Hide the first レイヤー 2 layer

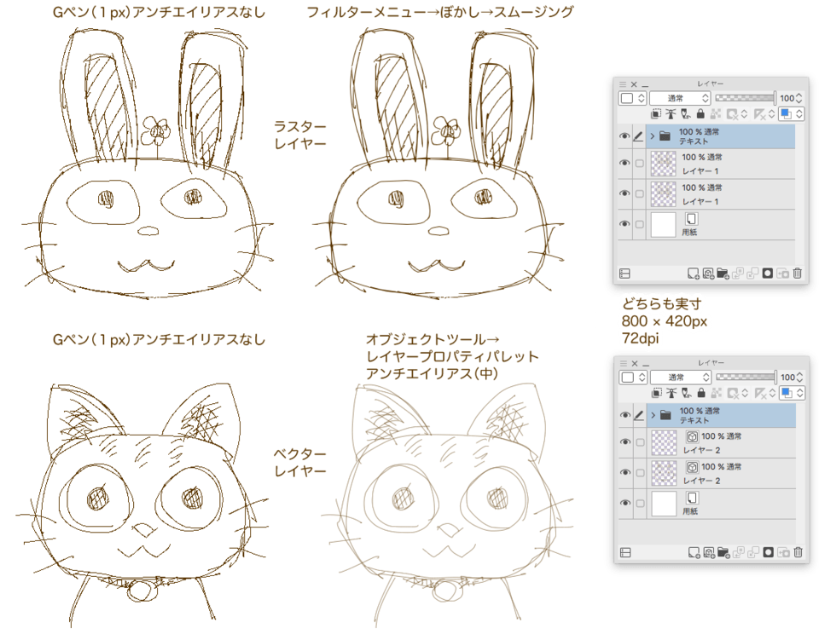pos(624,441)
